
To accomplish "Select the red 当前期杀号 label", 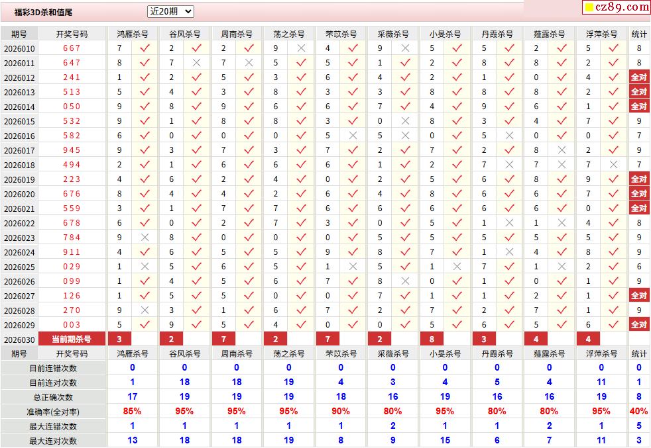I will (72, 339).
